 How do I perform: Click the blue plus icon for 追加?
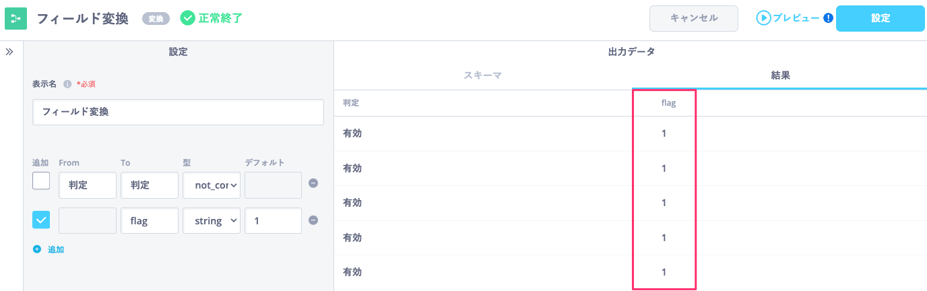pyautogui.click(x=37, y=249)
